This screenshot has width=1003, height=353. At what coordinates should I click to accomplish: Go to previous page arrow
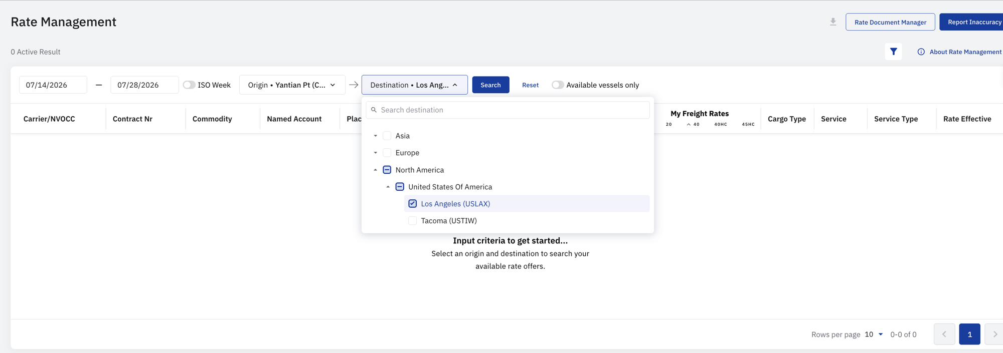pyautogui.click(x=944, y=334)
